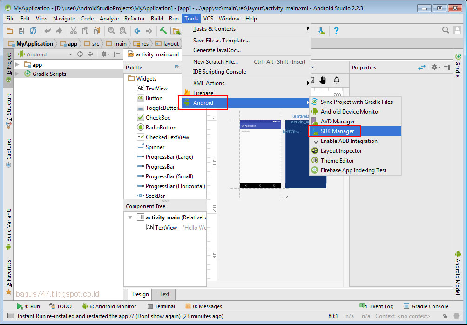
Task: Open the Event Log window
Action: click(x=377, y=306)
